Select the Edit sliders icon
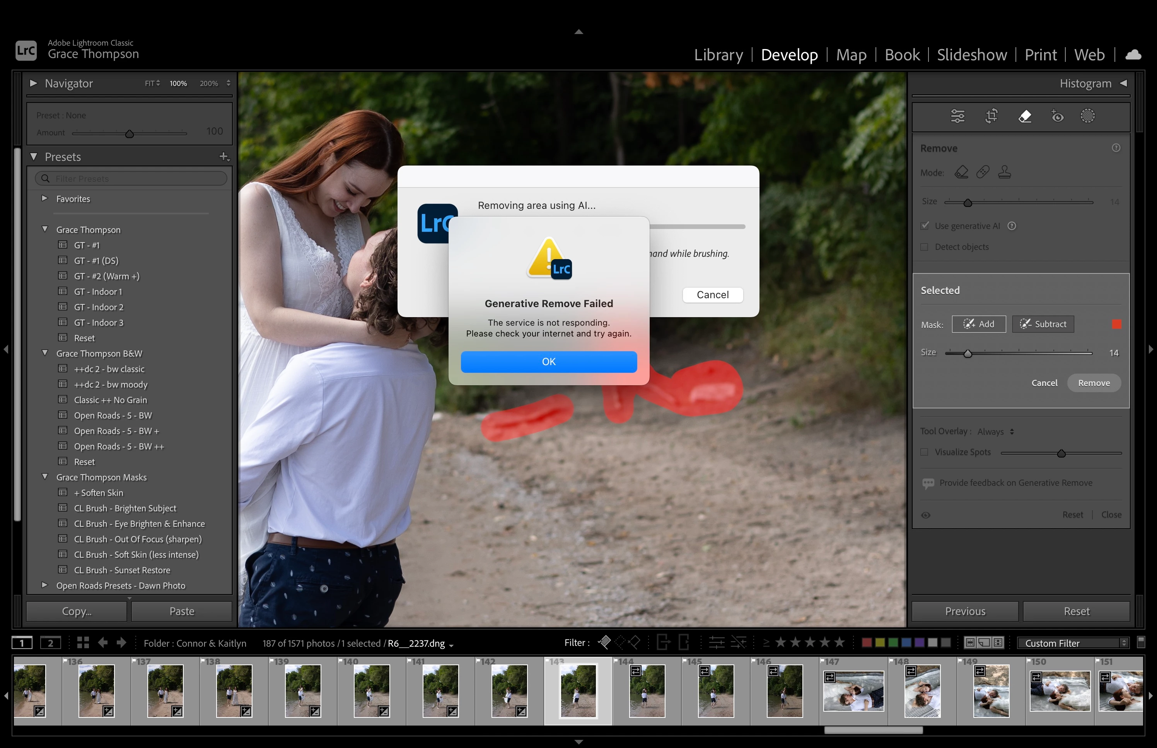1157x748 pixels. click(x=957, y=116)
